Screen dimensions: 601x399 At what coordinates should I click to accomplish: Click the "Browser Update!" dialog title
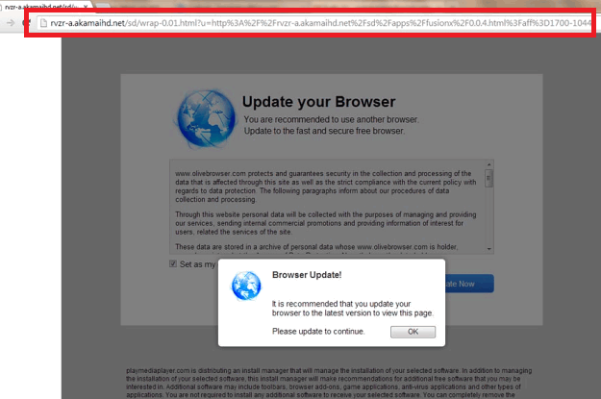click(x=307, y=275)
